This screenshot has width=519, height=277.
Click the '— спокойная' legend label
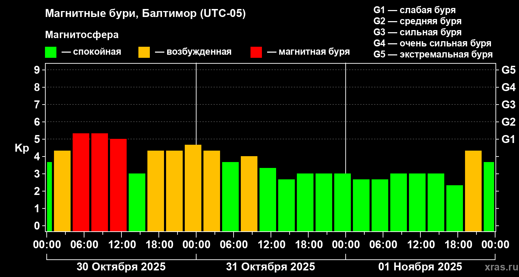pyautogui.click(x=91, y=52)
